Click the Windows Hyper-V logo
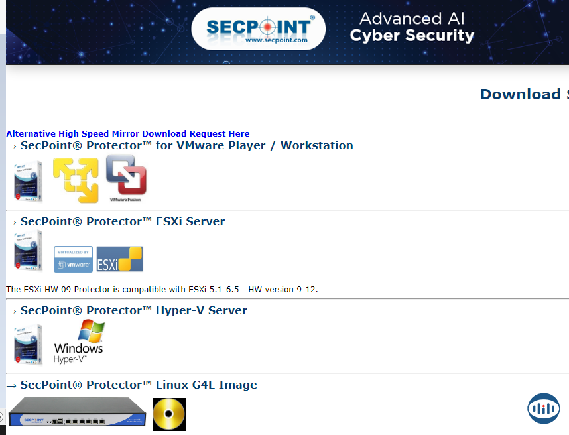 click(x=79, y=342)
